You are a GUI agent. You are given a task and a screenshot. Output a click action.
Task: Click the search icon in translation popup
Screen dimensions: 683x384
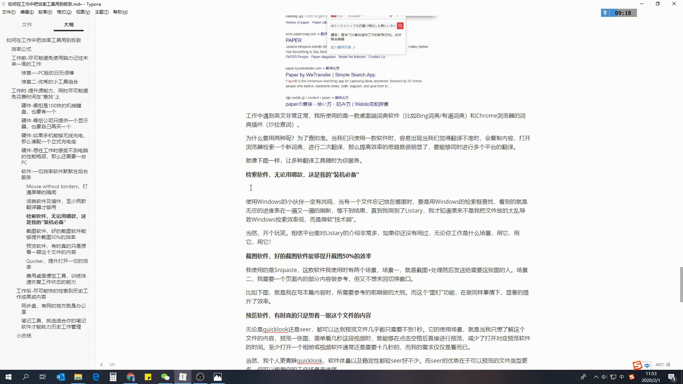pyautogui.click(x=400, y=25)
